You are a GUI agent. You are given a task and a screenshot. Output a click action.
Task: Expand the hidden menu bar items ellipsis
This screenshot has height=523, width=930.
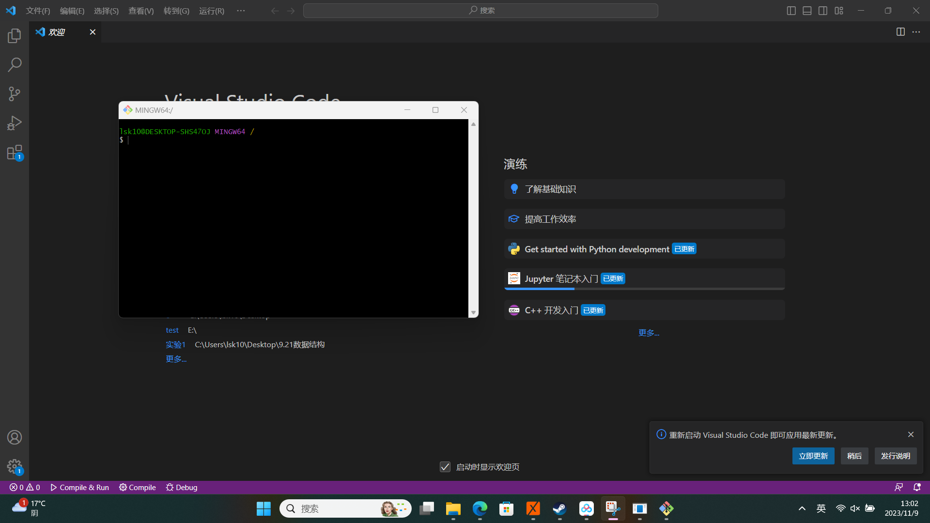(241, 11)
